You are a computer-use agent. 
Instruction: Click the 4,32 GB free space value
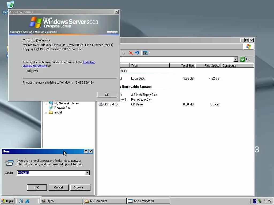coord(214,78)
